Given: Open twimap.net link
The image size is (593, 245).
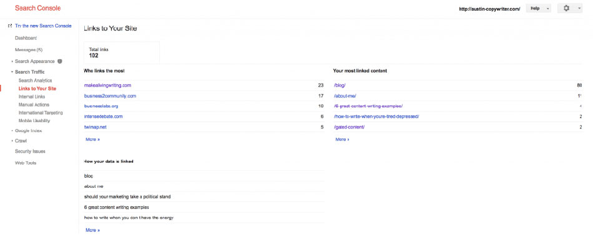Looking at the screenshot, I should [x=95, y=127].
